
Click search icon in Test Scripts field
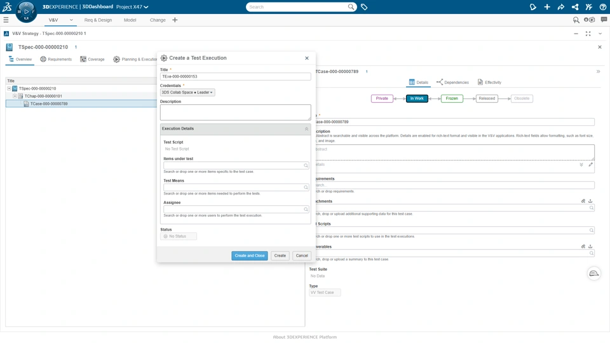click(592, 230)
